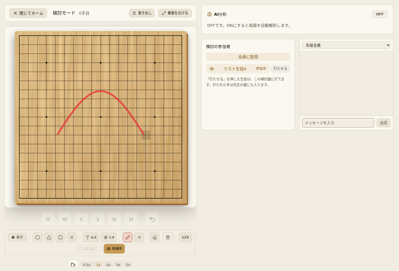Toggle the 候補手 candidate moves view
Viewport: 399px width, 271px height.
pyautogui.click(x=114, y=249)
